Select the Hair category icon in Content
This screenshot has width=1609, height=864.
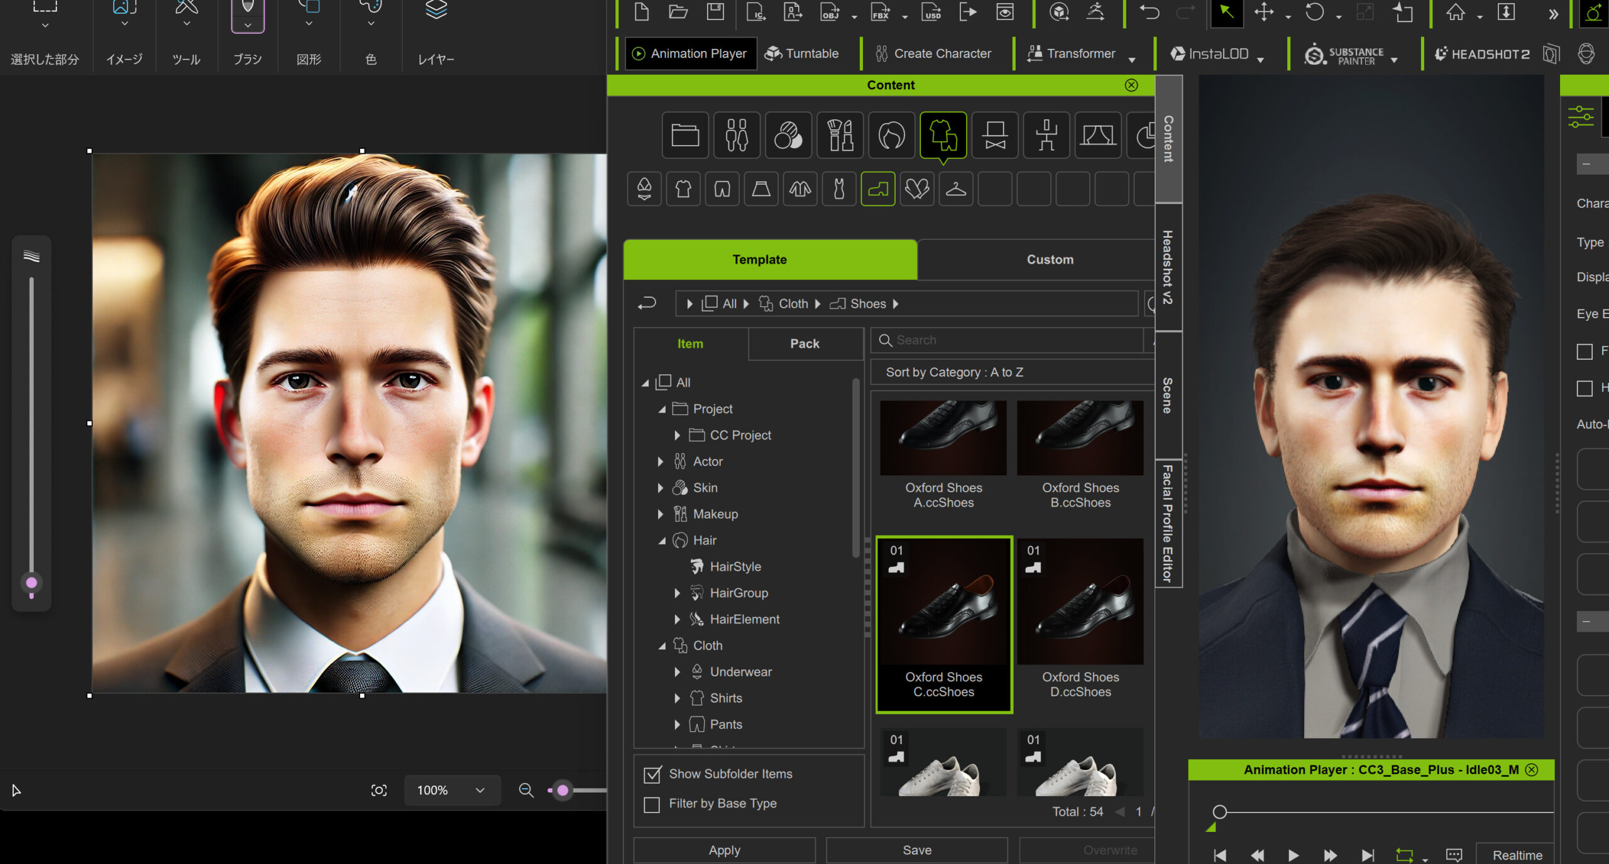(x=891, y=135)
